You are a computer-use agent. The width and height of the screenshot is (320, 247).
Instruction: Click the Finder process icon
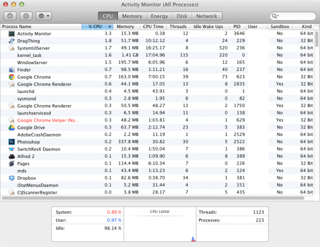[x=11, y=70]
